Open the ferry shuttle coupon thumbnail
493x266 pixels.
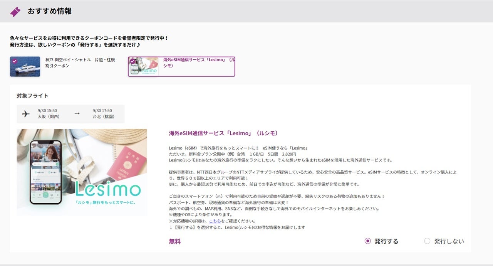point(25,67)
